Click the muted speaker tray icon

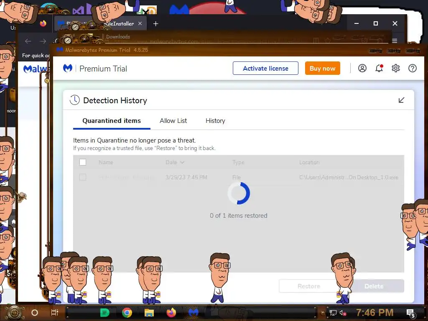343,313
